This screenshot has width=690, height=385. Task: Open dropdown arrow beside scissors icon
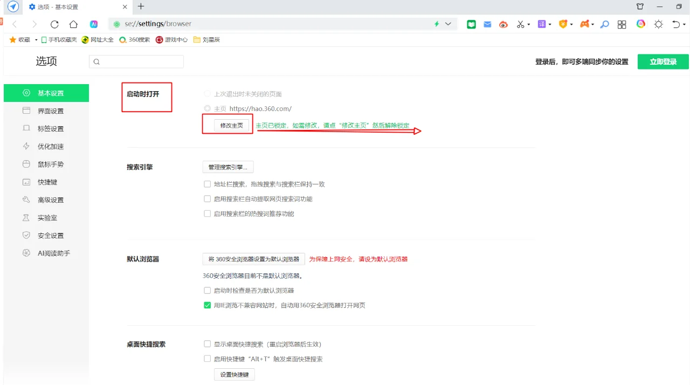(x=529, y=24)
